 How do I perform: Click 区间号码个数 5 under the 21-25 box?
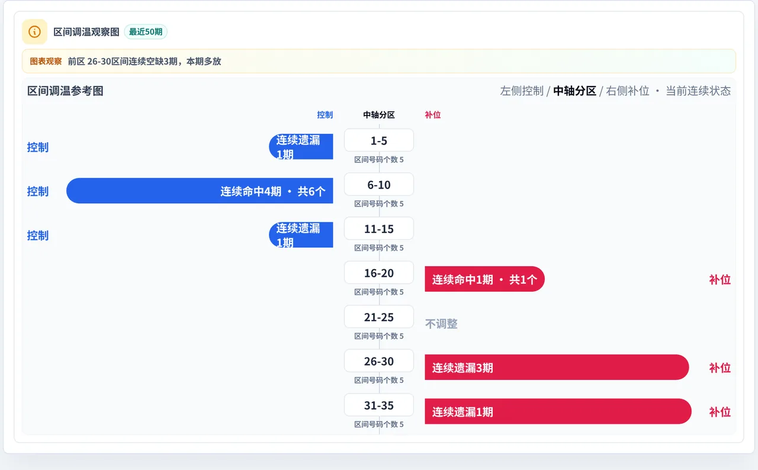(x=379, y=336)
